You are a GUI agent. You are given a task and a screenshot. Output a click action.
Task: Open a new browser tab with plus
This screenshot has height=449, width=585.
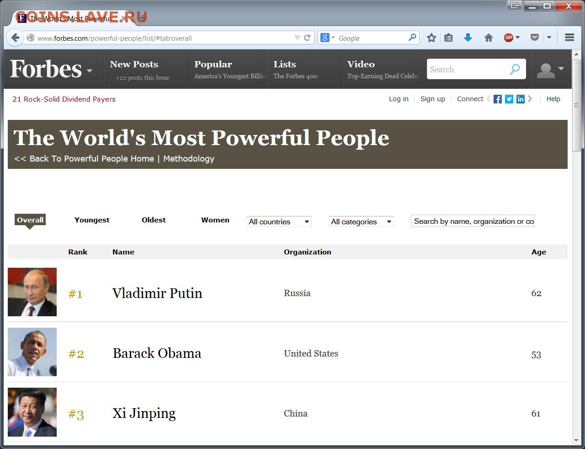point(142,18)
